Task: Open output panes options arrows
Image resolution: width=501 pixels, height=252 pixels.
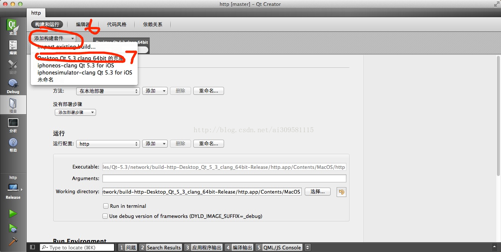Action: (x=307, y=248)
